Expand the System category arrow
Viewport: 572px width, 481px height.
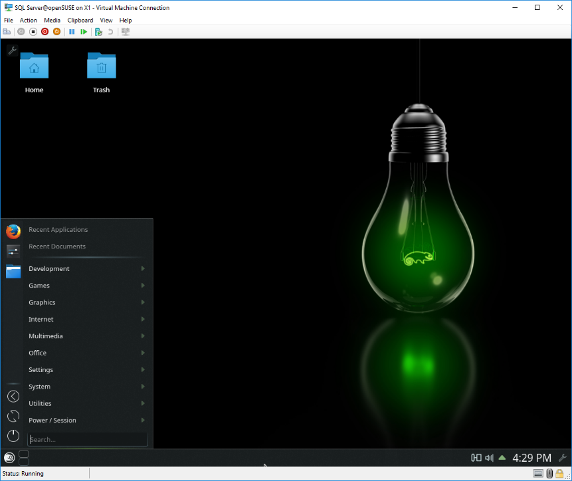143,386
